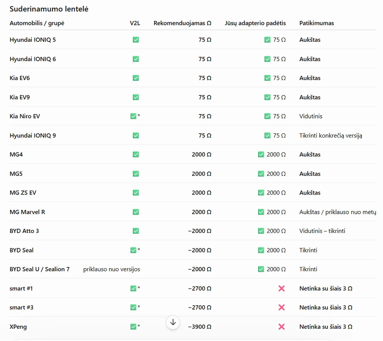Viewport: 383px width, 341px height.
Task: Click the V2L checkmark in XPeng row
Action: coord(133,326)
